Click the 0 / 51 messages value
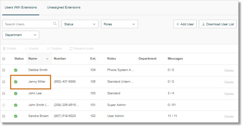The width and height of the screenshot is (243, 127). point(172,105)
